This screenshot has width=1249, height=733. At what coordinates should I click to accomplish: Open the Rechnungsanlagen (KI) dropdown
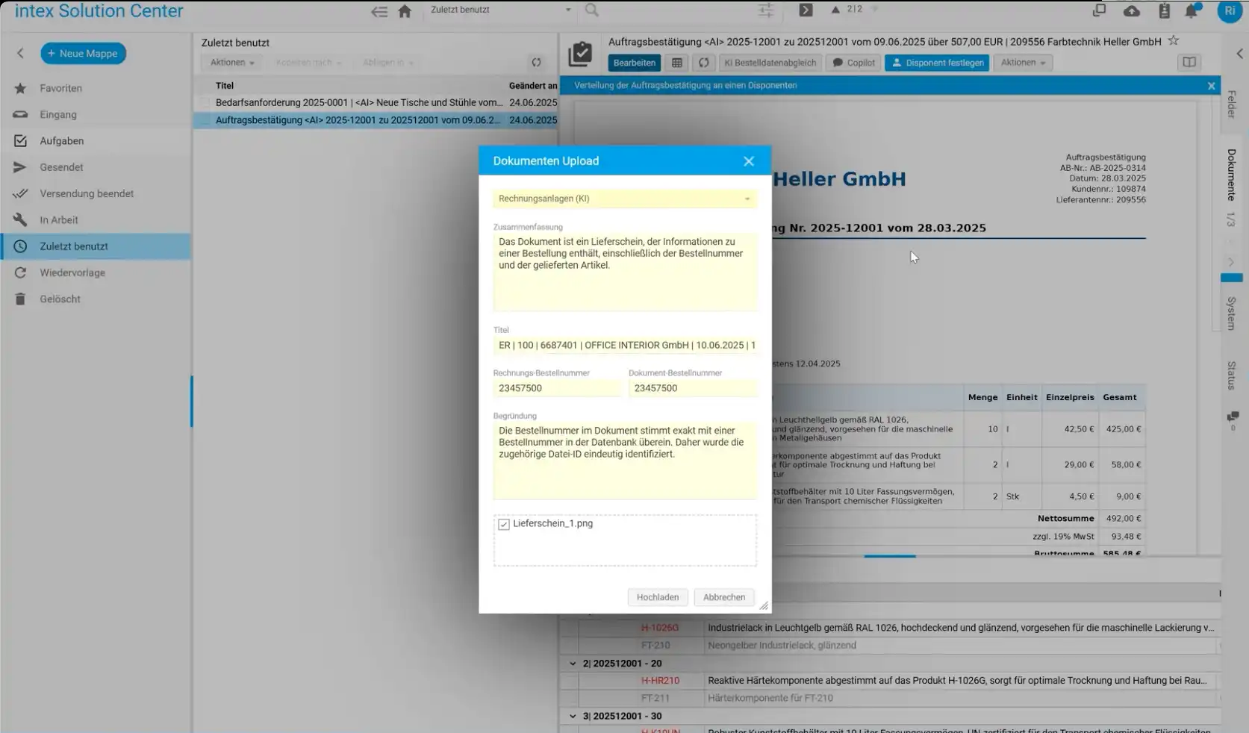pyautogui.click(x=624, y=199)
